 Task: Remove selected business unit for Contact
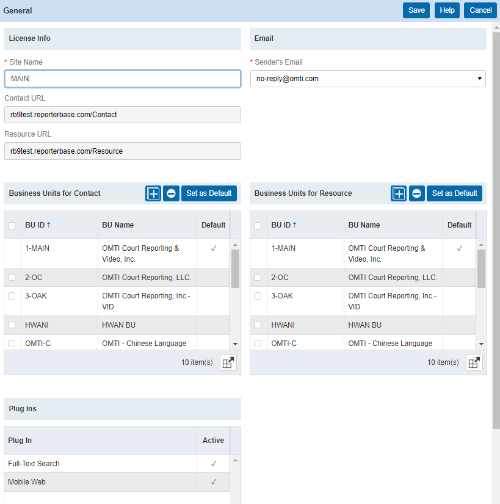click(171, 193)
